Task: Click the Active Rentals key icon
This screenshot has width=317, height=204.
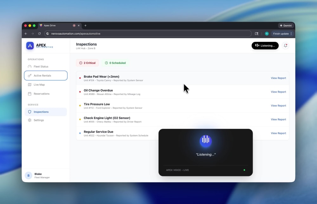Action: [29, 76]
